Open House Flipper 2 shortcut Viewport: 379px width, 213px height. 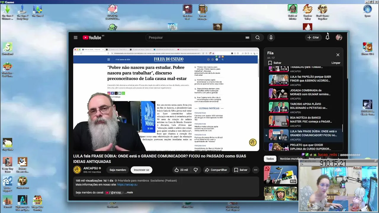tap(7, 185)
